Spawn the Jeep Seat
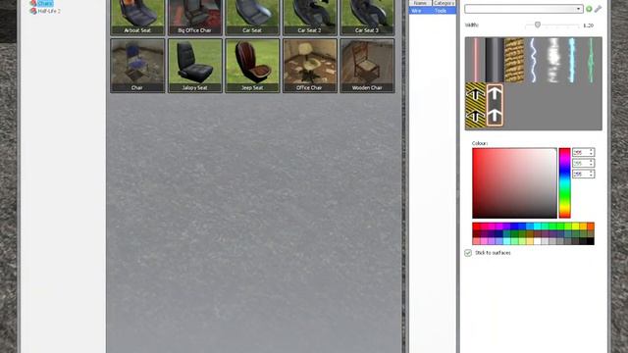 pyautogui.click(x=252, y=66)
